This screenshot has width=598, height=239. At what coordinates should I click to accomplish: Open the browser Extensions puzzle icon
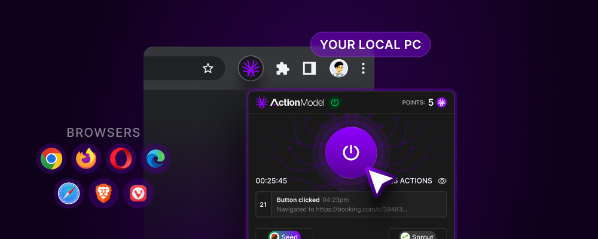point(283,69)
